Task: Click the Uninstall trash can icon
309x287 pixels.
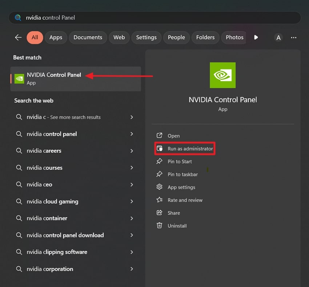Action: click(x=159, y=225)
